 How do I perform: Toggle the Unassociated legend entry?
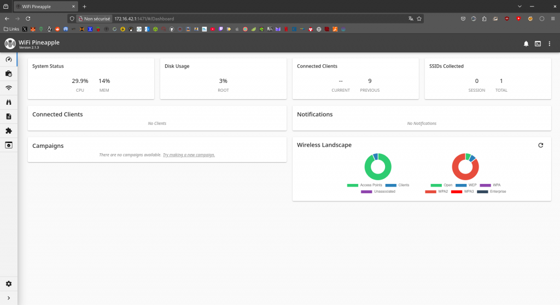point(378,192)
